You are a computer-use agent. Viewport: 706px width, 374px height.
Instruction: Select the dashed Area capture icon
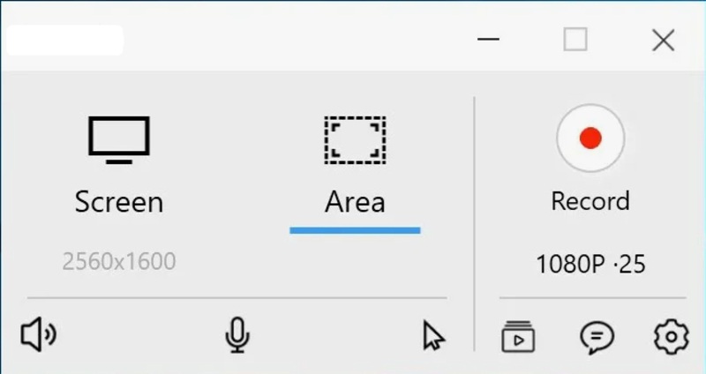355,139
